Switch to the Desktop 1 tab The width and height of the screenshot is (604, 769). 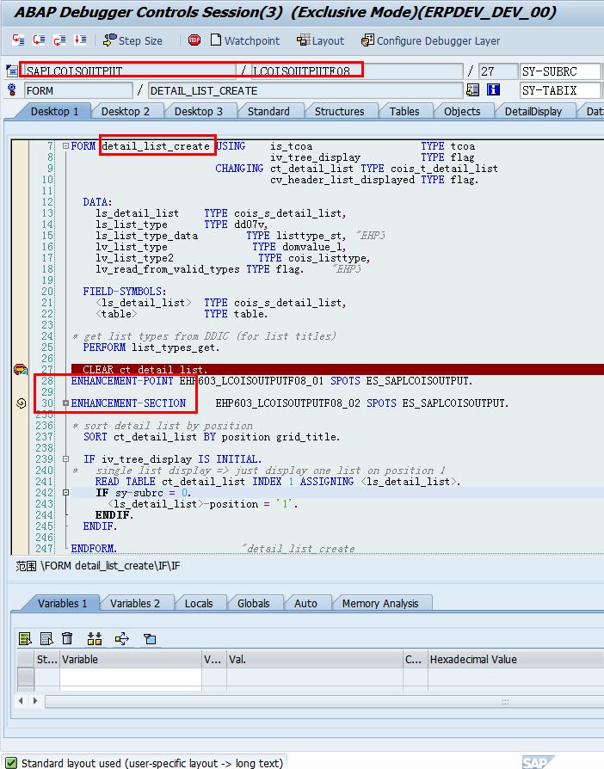click(x=54, y=111)
